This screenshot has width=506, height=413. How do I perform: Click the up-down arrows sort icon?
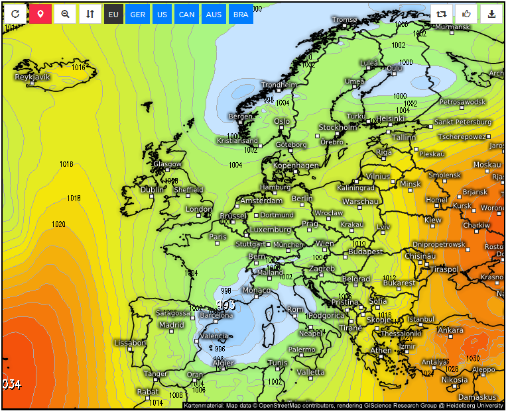pyautogui.click(x=90, y=14)
